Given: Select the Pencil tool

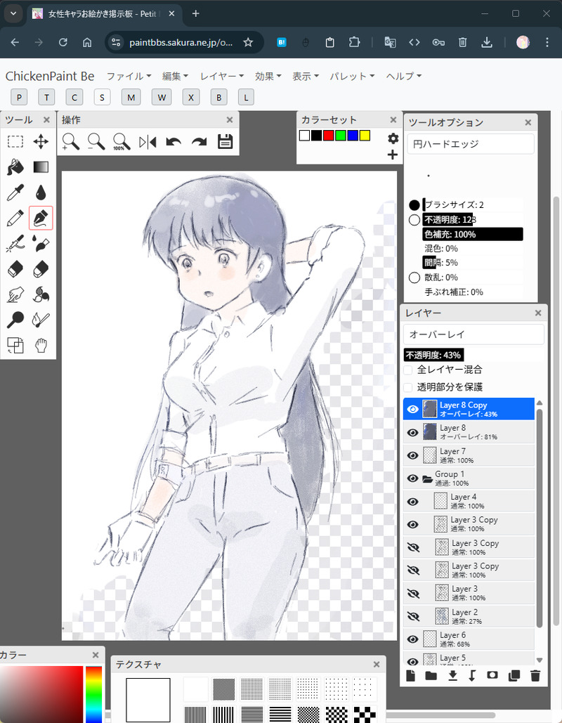Looking at the screenshot, I should click(x=15, y=218).
